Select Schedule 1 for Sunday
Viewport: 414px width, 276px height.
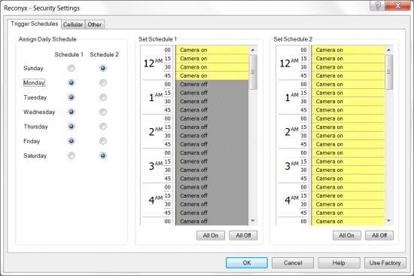click(72, 69)
